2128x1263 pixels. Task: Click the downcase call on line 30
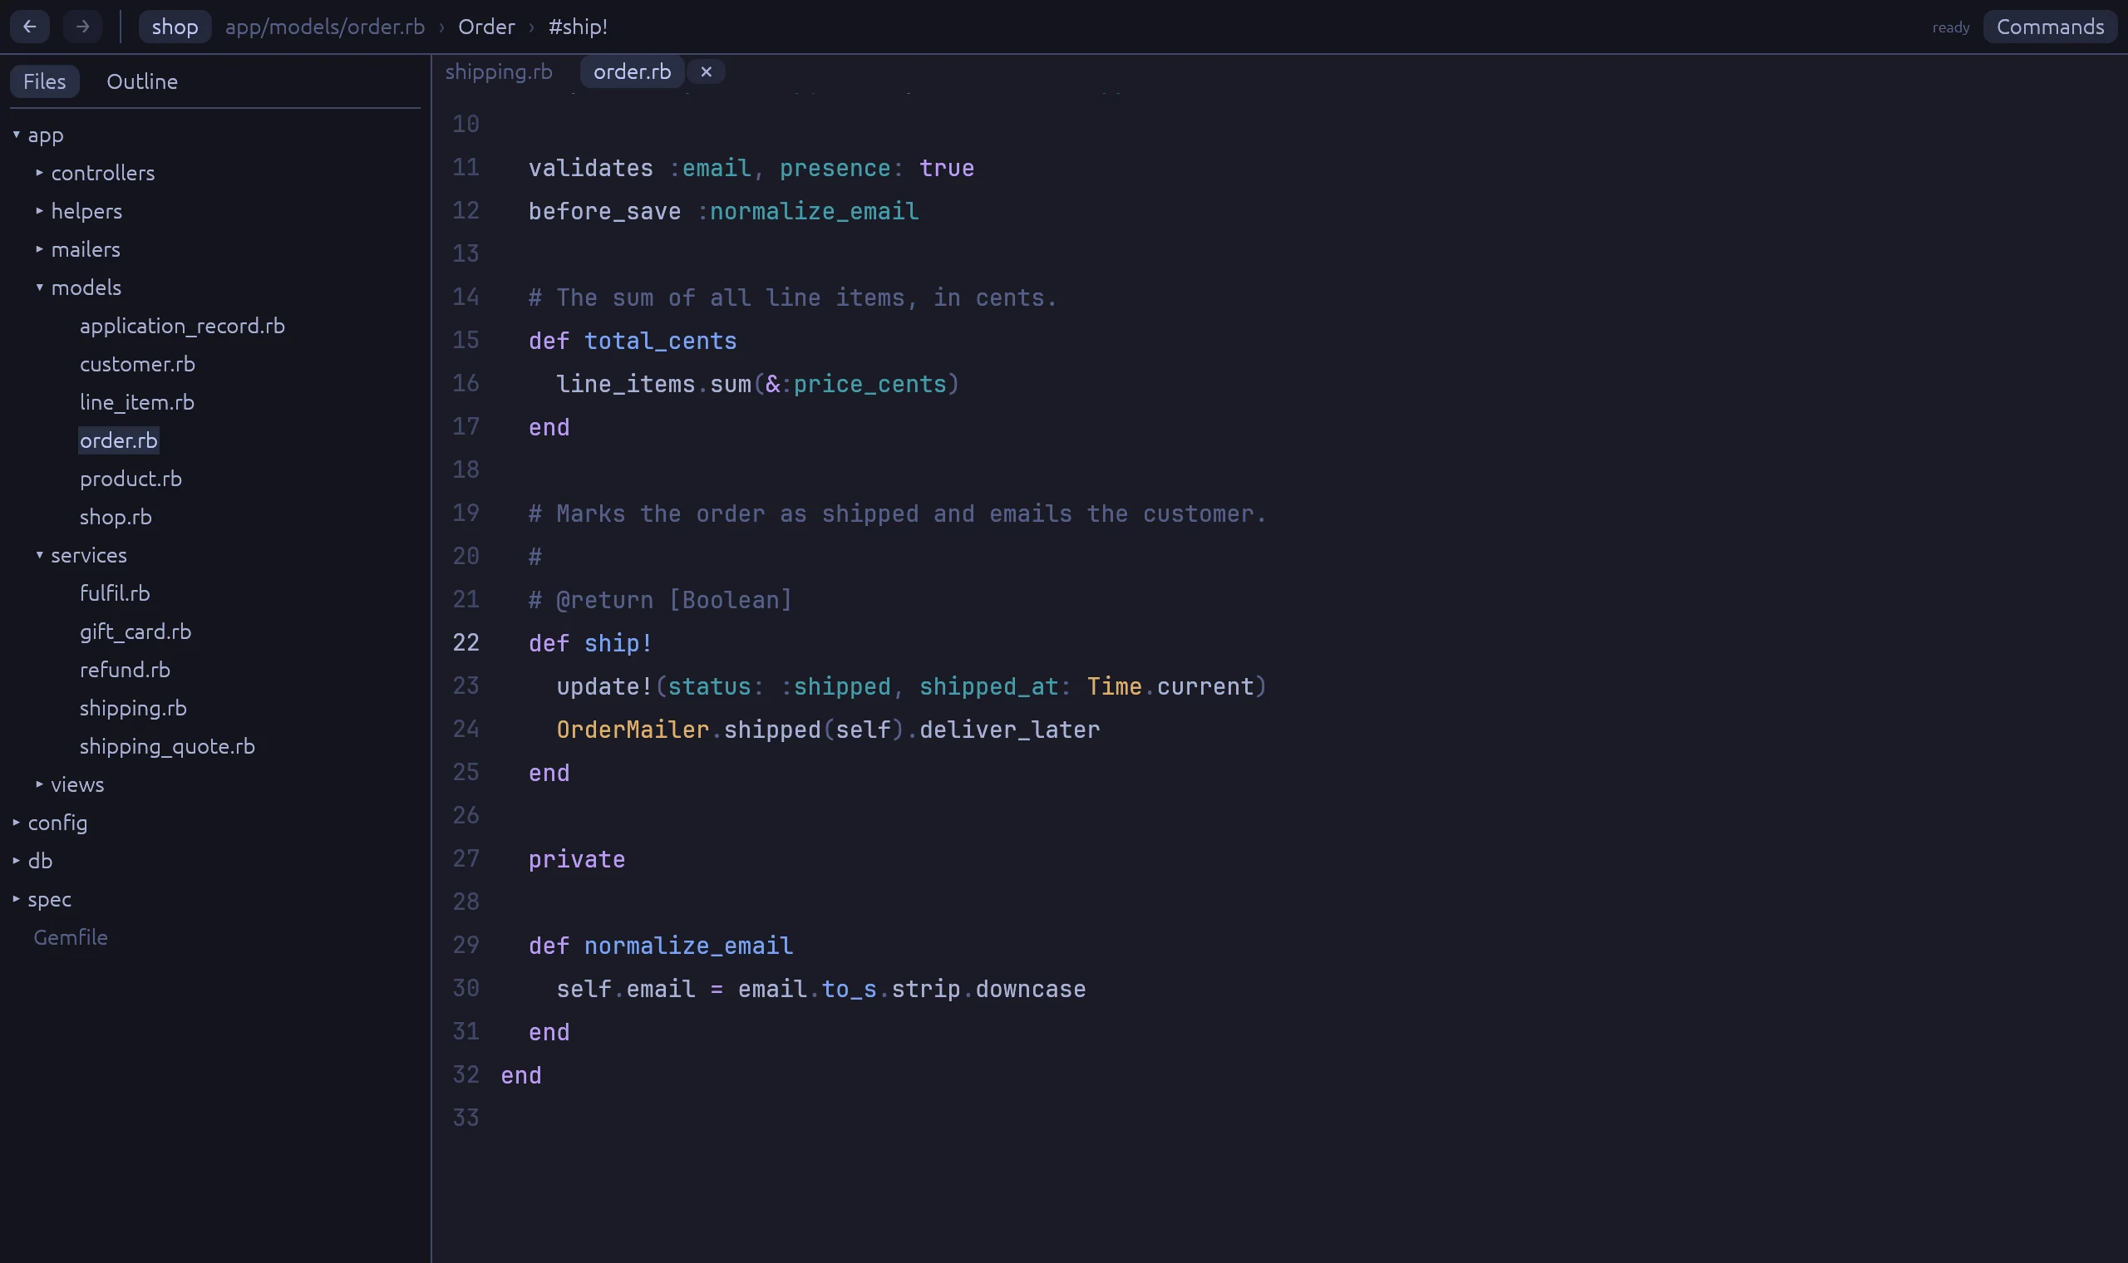coord(1030,990)
